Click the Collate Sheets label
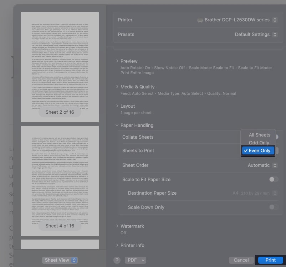 coord(138,137)
